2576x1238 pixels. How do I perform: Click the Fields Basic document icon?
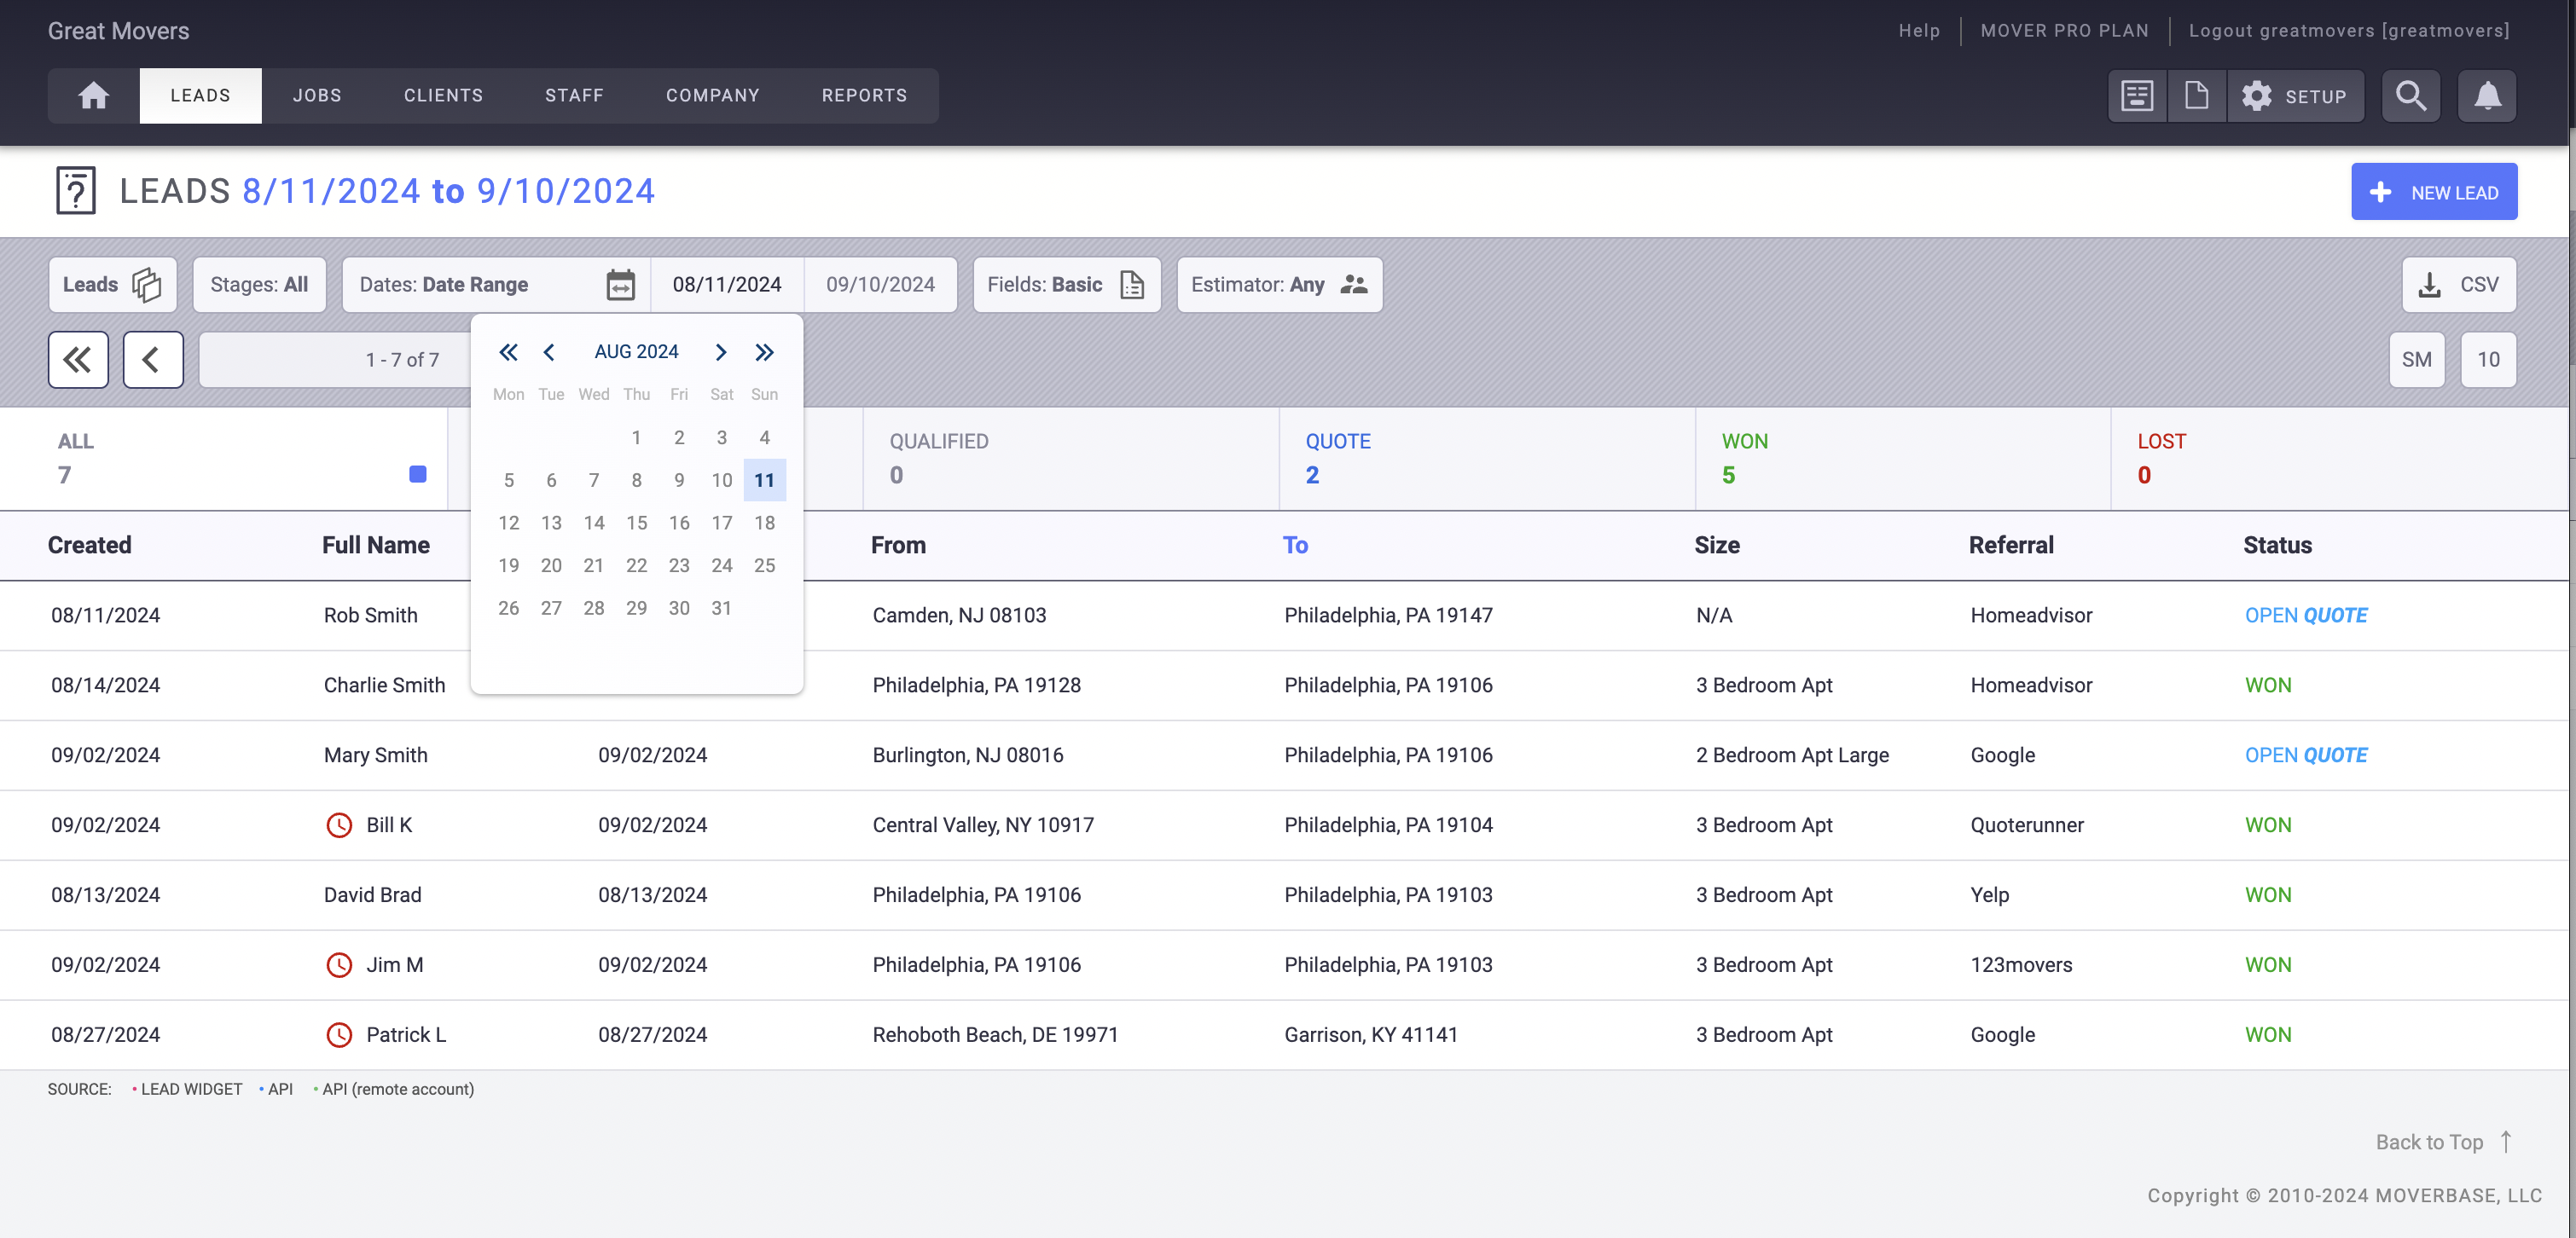pyautogui.click(x=1132, y=285)
